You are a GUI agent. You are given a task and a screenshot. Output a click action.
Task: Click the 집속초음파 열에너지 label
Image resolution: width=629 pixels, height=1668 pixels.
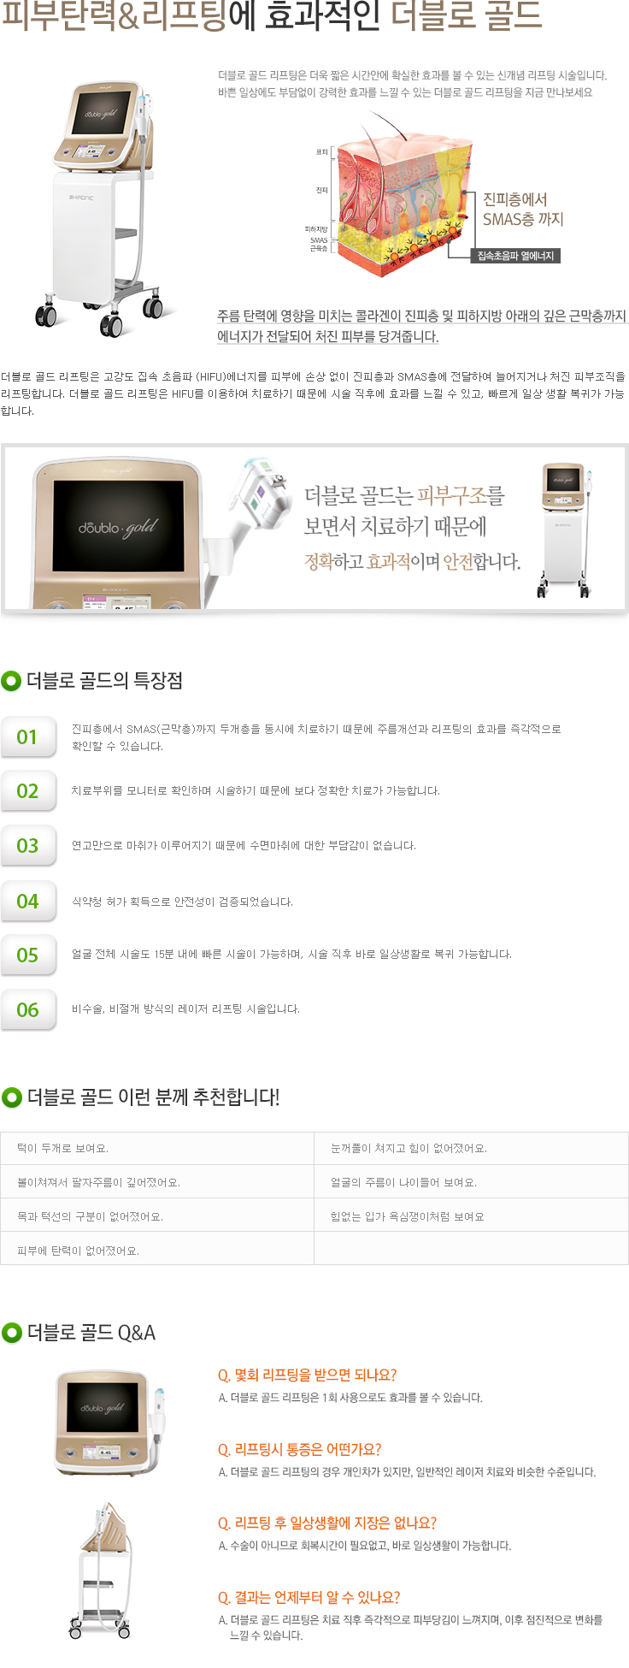point(515,255)
